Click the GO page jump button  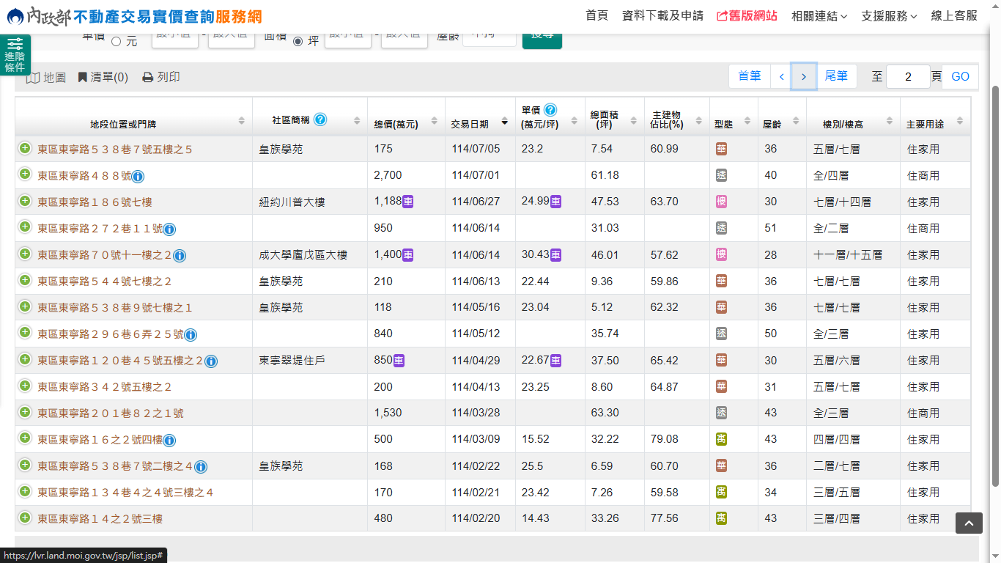(959, 77)
